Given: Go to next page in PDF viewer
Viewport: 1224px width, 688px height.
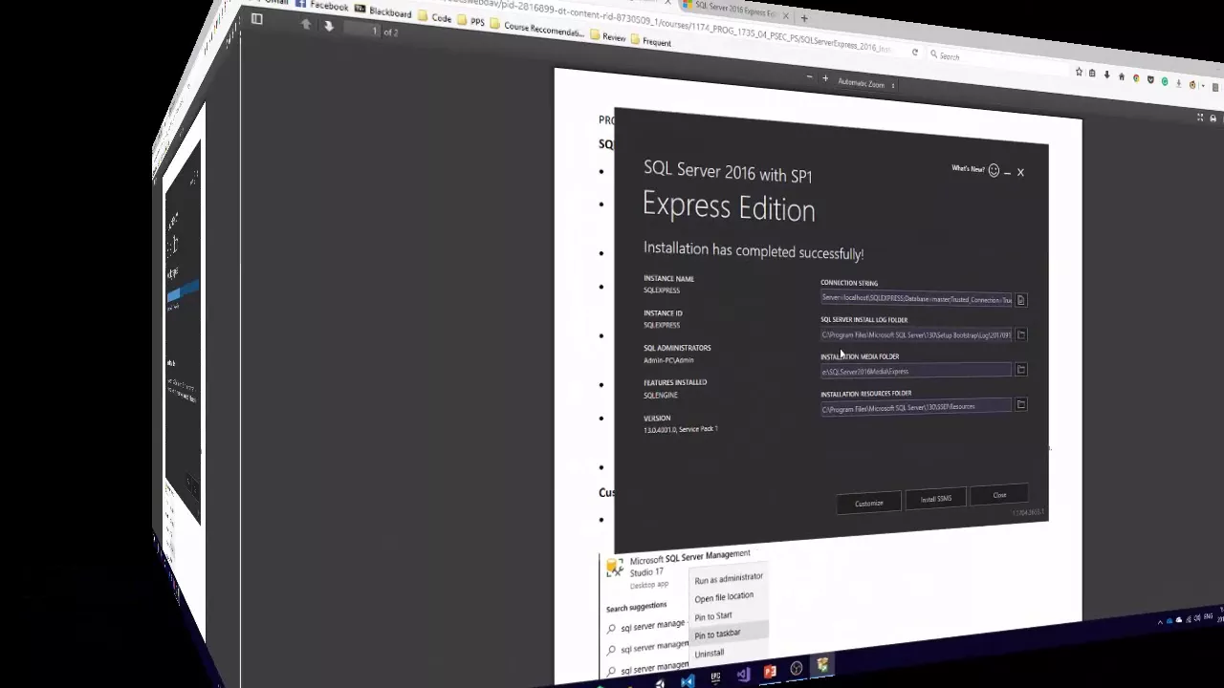Looking at the screenshot, I should 329,26.
